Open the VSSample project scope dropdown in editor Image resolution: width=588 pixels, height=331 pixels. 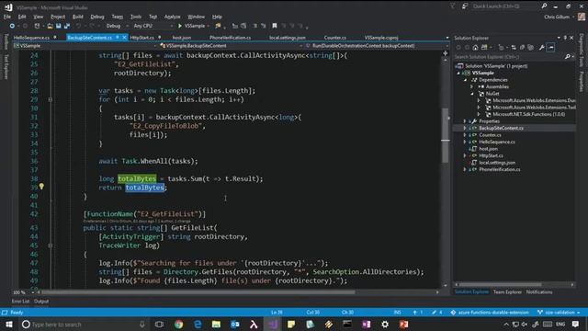coord(85,46)
